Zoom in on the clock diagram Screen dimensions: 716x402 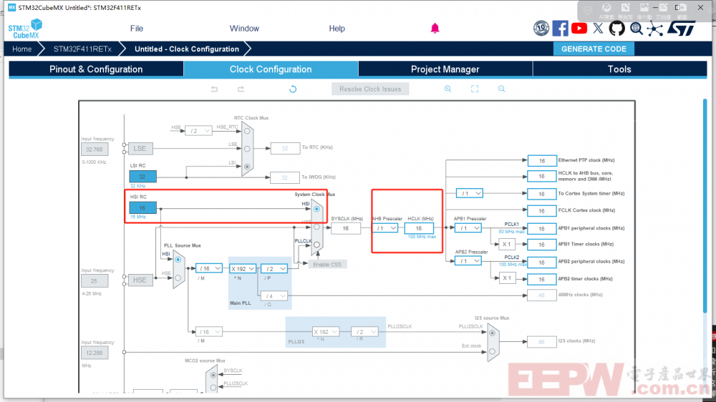(x=448, y=89)
